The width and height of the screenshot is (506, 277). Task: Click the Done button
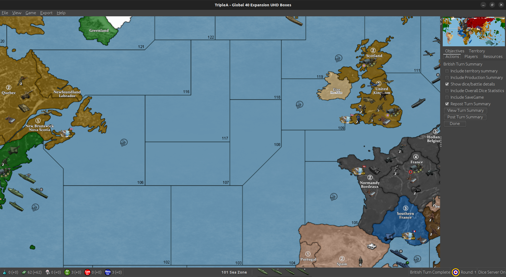click(455, 124)
